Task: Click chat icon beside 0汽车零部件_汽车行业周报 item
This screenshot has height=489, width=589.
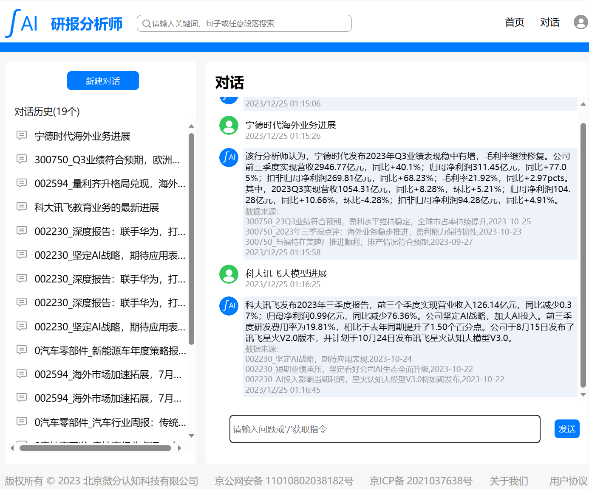Action: tap(21, 422)
